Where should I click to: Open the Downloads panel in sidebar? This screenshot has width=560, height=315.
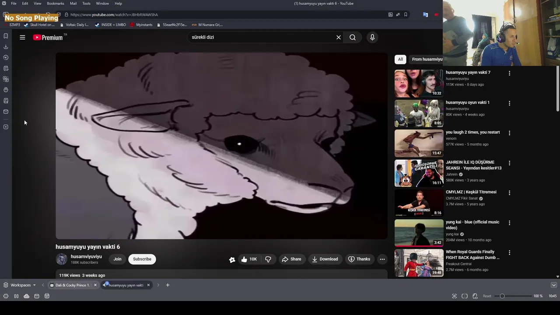tap(6, 47)
